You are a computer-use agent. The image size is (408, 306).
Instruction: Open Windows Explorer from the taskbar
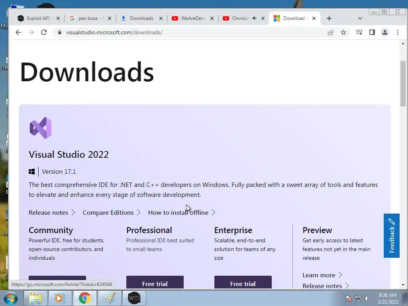click(35, 298)
